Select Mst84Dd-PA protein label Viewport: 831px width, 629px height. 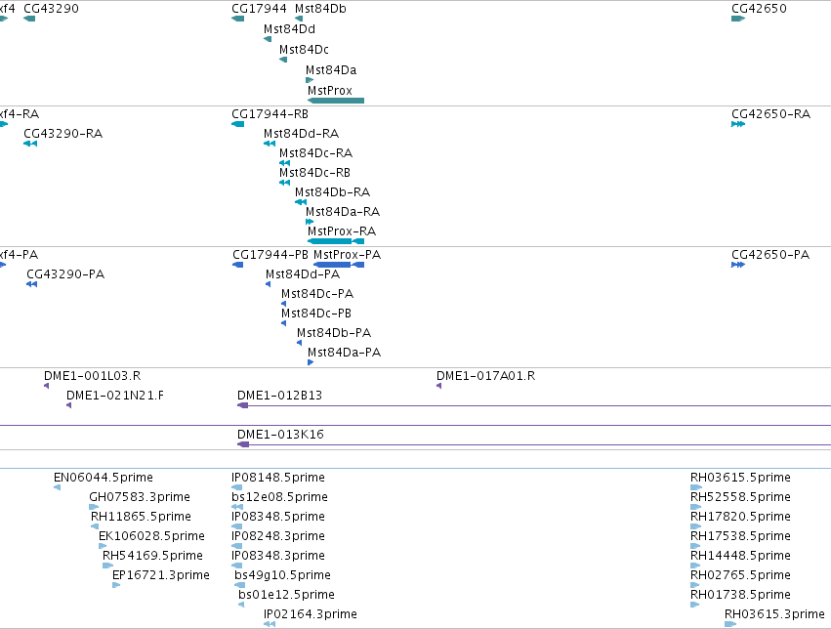(x=302, y=274)
